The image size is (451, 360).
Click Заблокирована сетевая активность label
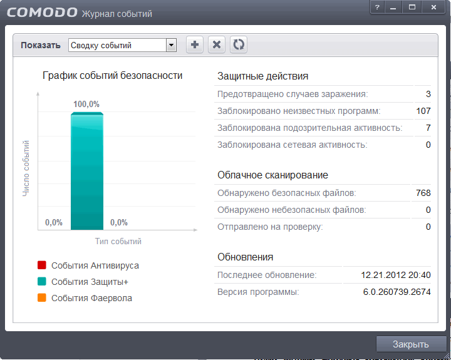click(293, 145)
